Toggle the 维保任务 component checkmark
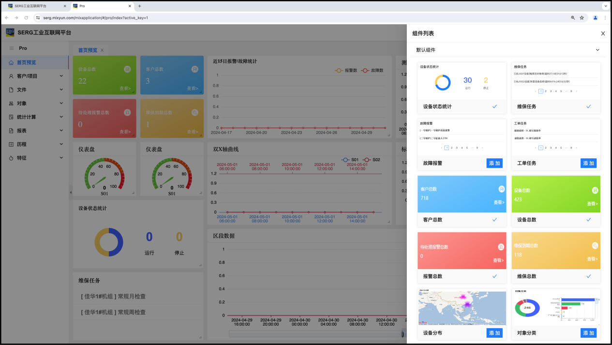The width and height of the screenshot is (612, 345). coord(588,106)
